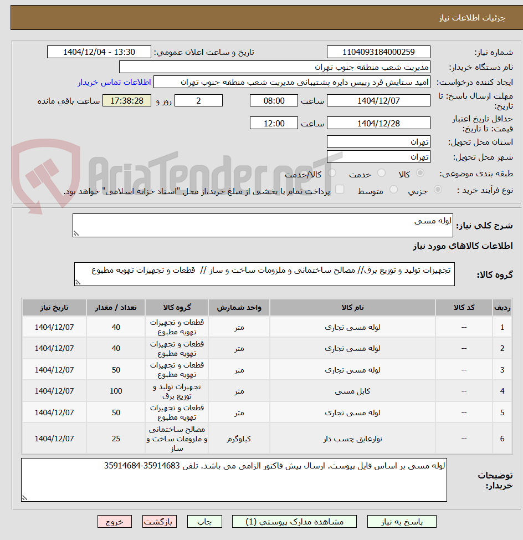
Task: Select the کالا/خدمت radio button
Action: click(332, 173)
